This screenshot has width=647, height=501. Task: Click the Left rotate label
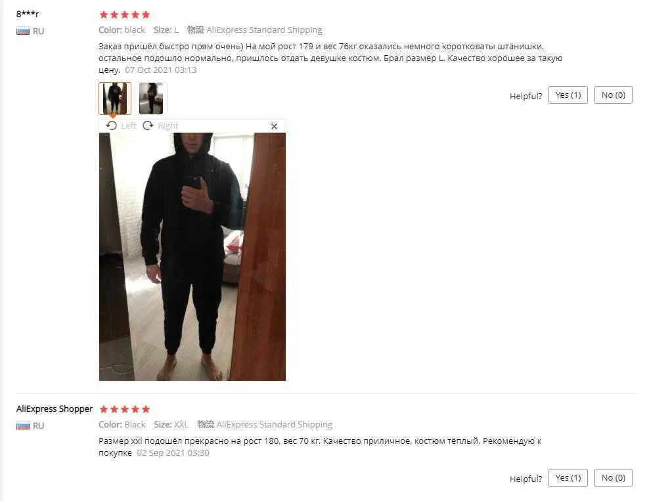[x=128, y=126]
